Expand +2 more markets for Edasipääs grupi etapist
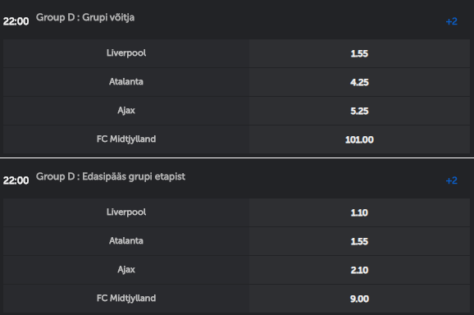This screenshot has width=474, height=315. (451, 180)
